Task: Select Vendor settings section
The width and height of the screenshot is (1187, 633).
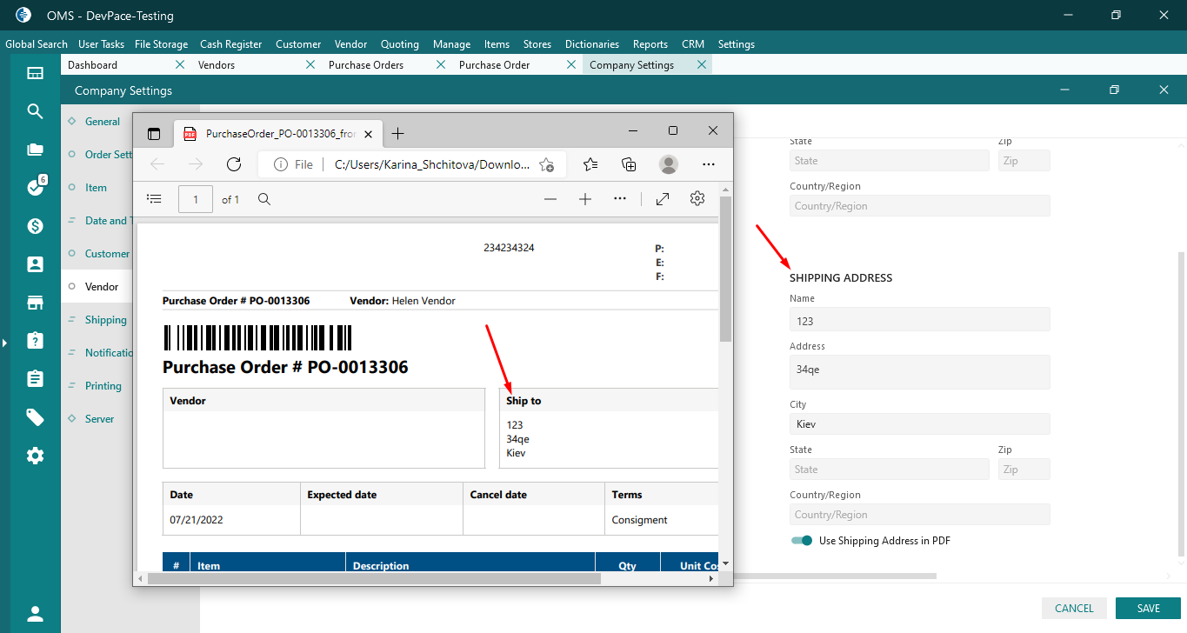Action: pos(102,287)
